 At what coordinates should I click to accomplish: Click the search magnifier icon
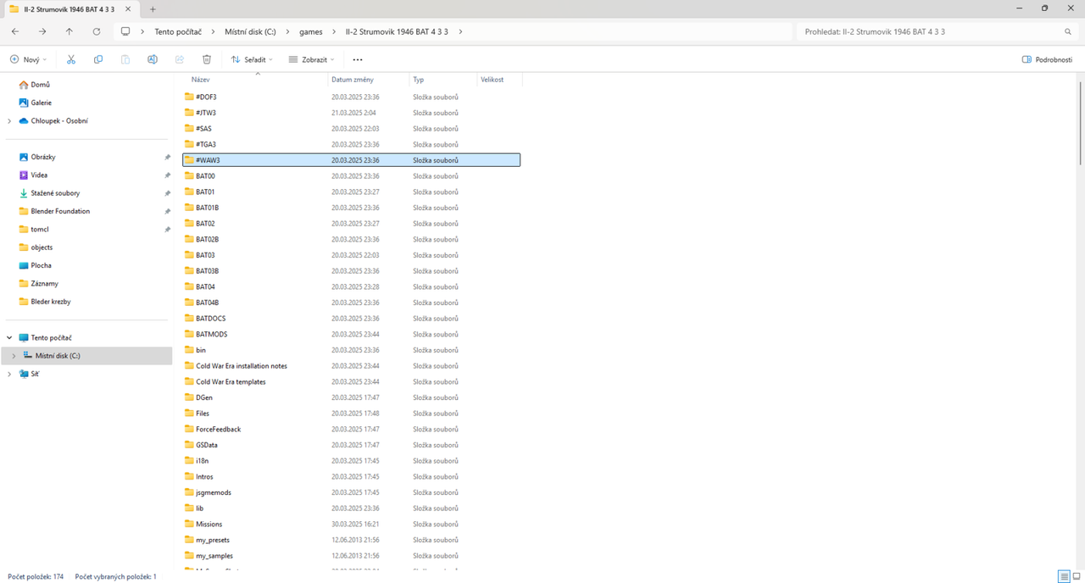(1068, 31)
